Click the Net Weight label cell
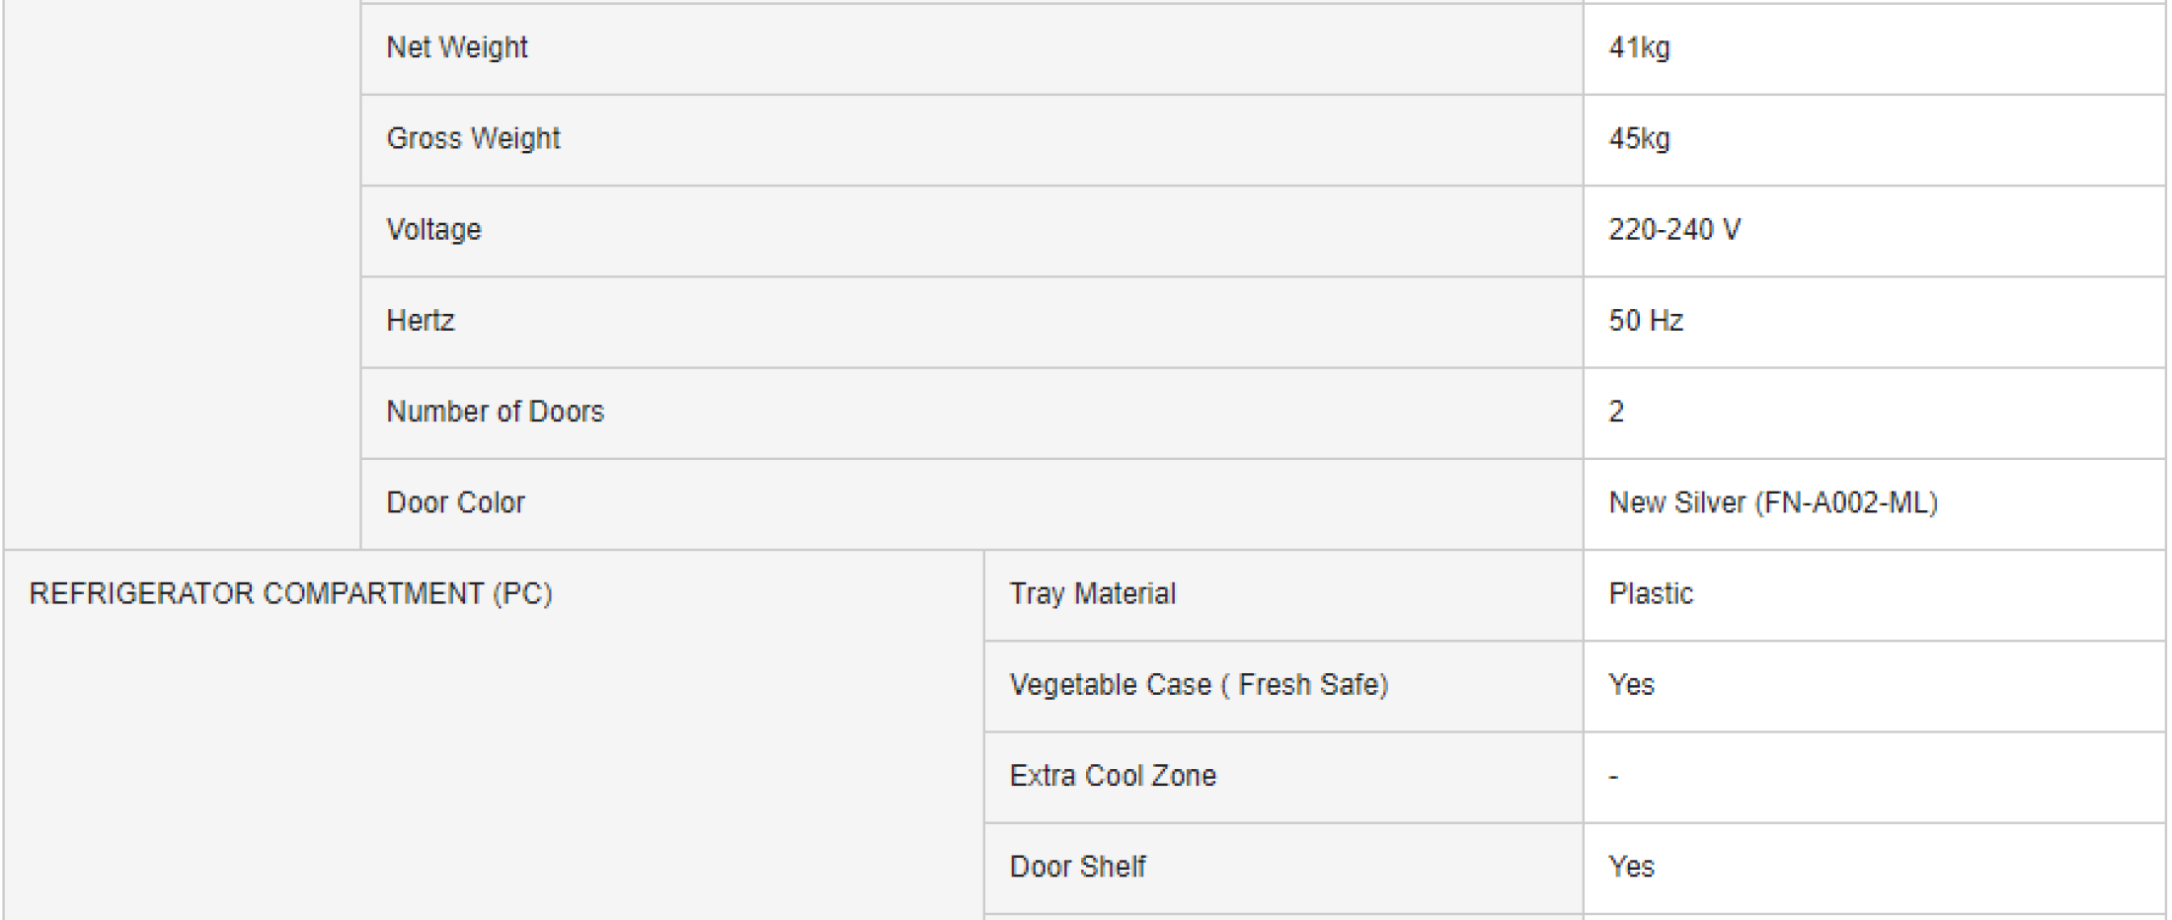Viewport: 2172px width, 920px height. pos(457,47)
